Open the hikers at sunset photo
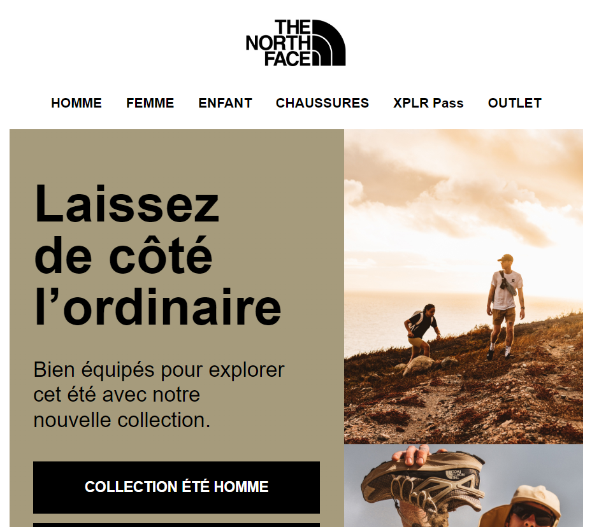This screenshot has height=527, width=592. pos(463,286)
